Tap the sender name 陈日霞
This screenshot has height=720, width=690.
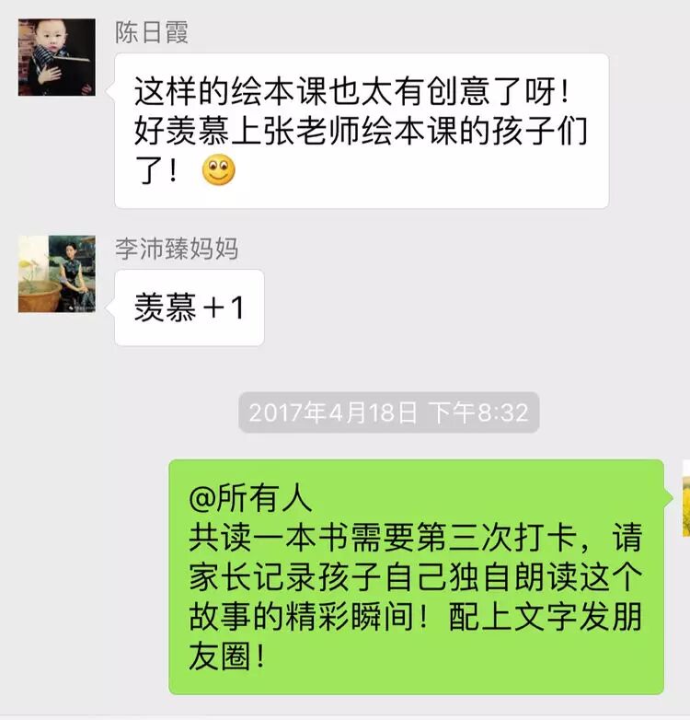pyautogui.click(x=152, y=32)
